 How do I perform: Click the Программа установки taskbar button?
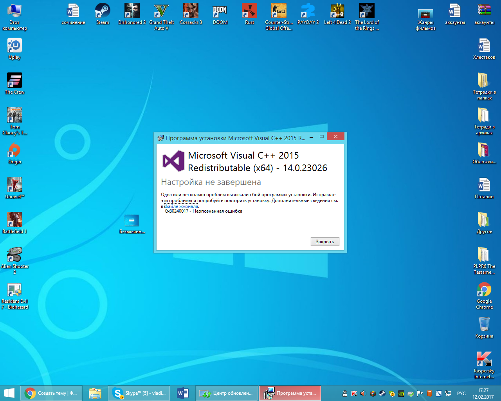click(x=290, y=393)
